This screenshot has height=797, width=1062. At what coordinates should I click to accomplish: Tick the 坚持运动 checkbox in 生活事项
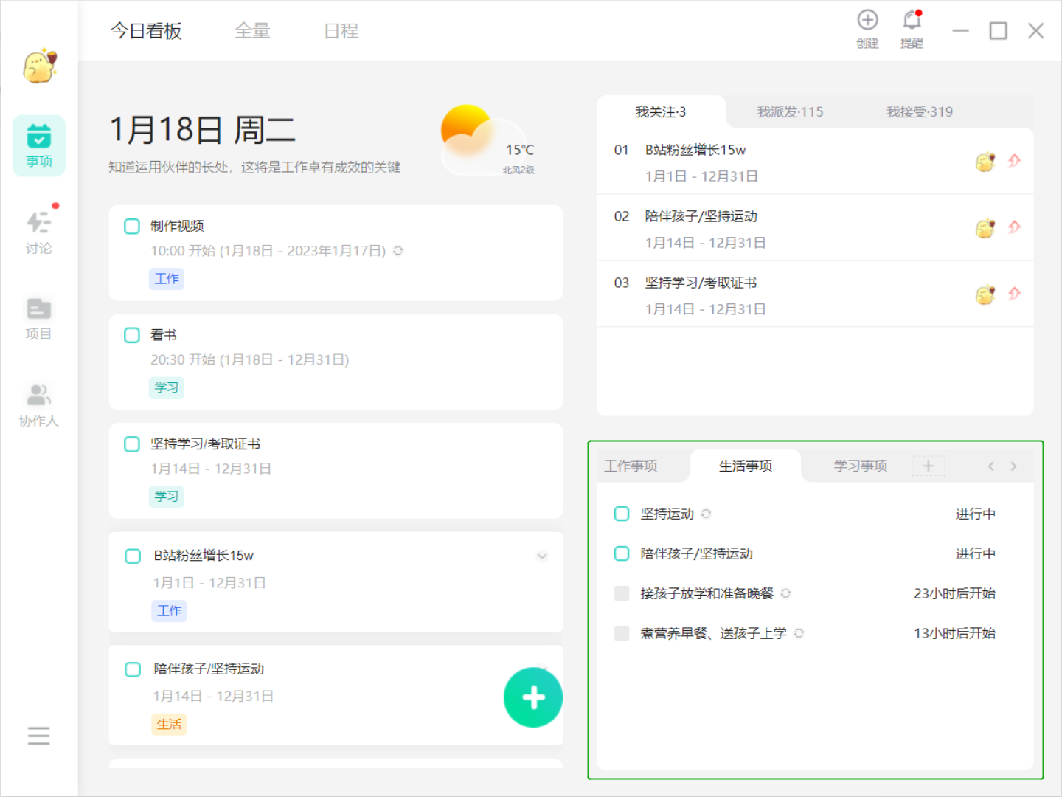(x=622, y=514)
